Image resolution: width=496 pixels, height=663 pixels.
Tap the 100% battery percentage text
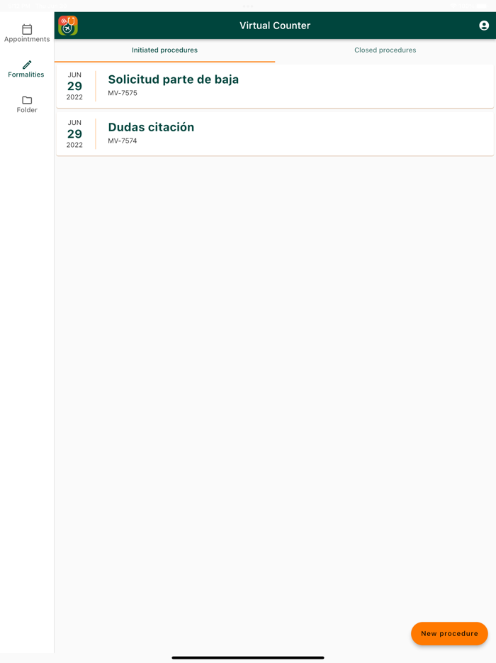point(466,5)
